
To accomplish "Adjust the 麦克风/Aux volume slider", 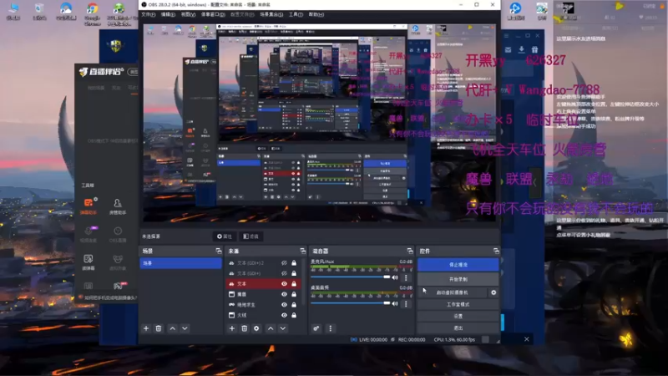I will 350,277.
